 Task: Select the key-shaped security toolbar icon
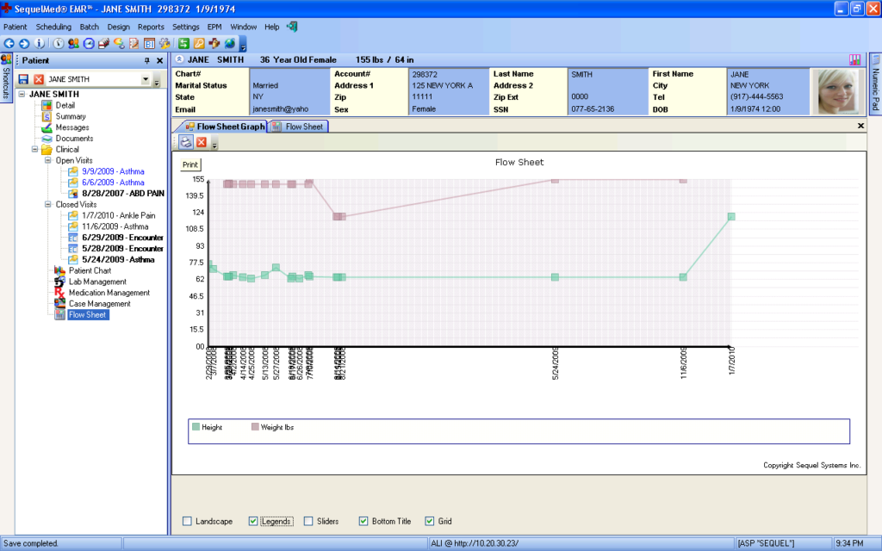click(199, 43)
